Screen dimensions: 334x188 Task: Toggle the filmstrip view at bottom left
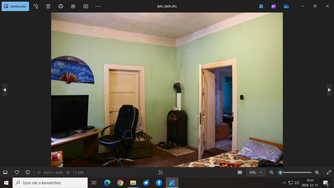point(5,172)
